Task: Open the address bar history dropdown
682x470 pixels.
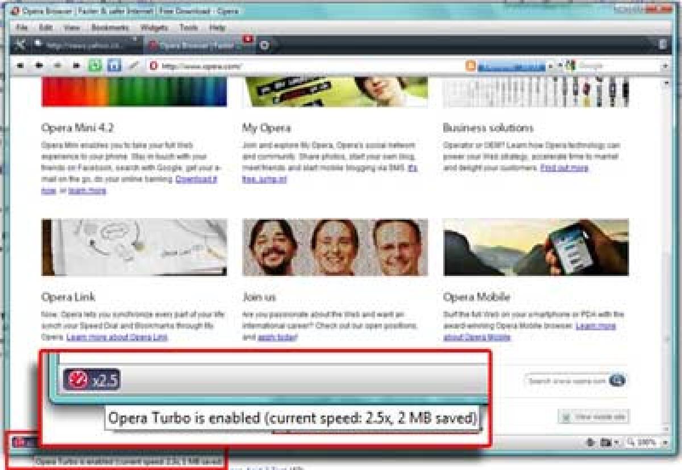Action: point(550,66)
